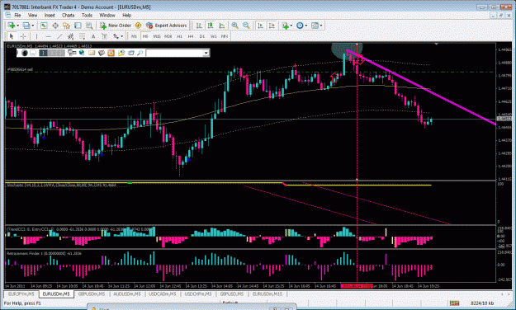Open the new chart icon
Image resolution: width=516 pixels, height=310 pixels.
(12, 26)
